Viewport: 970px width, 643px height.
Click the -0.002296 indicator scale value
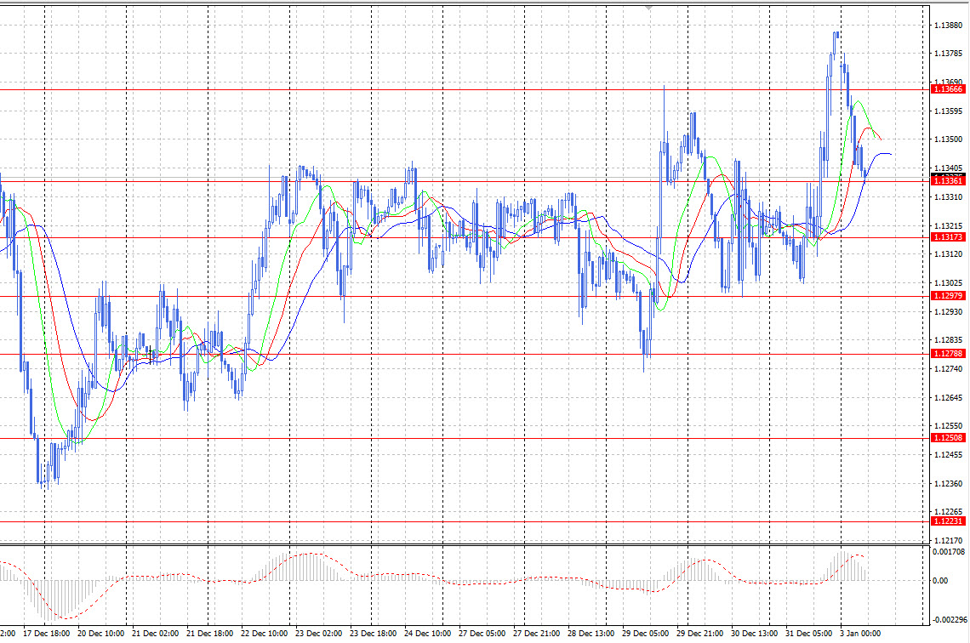949,619
